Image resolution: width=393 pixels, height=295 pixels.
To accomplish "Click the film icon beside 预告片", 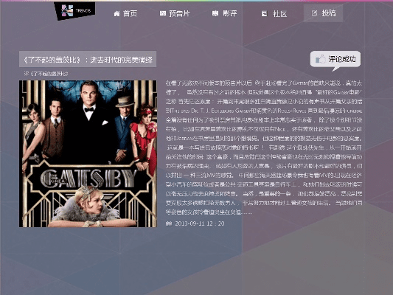I will [x=163, y=13].
